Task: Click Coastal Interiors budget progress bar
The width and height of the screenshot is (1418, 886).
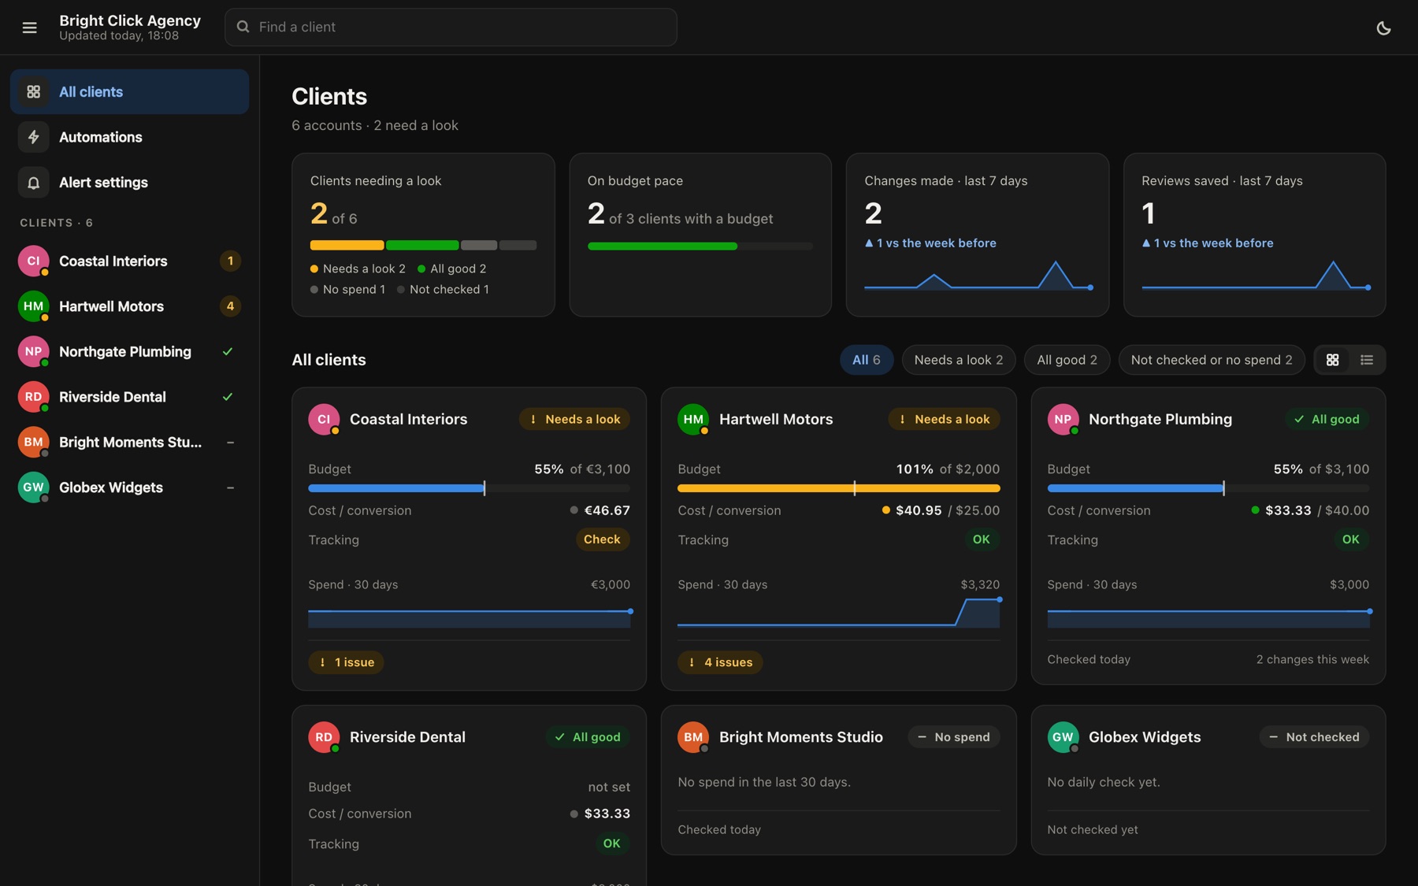Action: [x=469, y=488]
